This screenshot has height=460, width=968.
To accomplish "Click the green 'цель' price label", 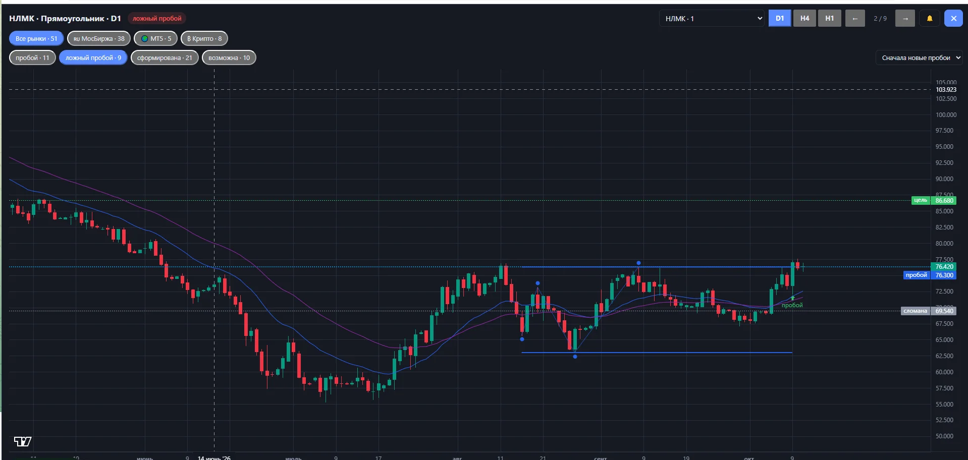I will tap(921, 200).
